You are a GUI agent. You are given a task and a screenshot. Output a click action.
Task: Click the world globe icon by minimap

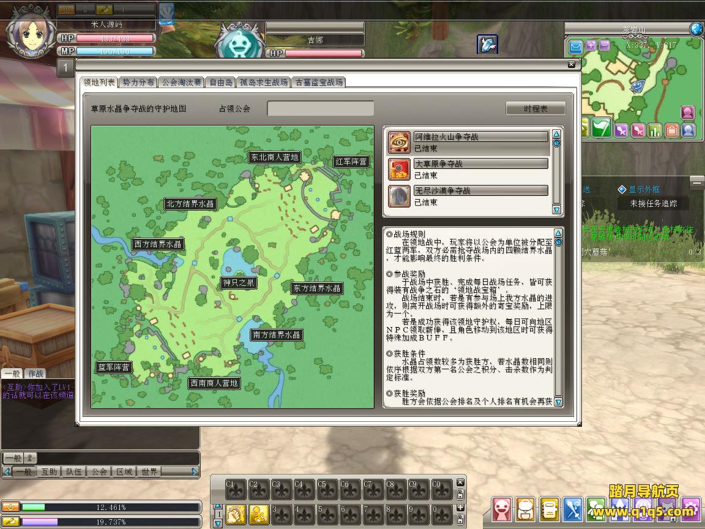point(696,29)
